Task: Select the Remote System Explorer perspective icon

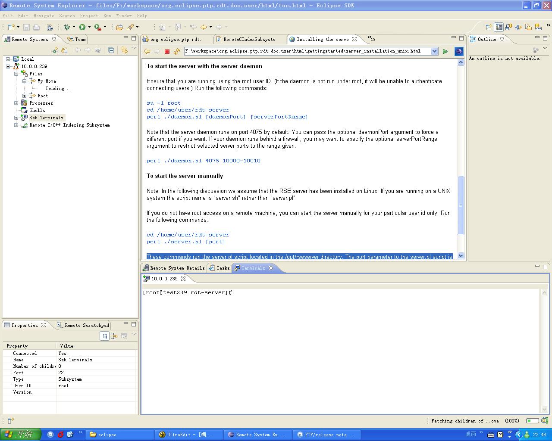Action: pos(499,27)
